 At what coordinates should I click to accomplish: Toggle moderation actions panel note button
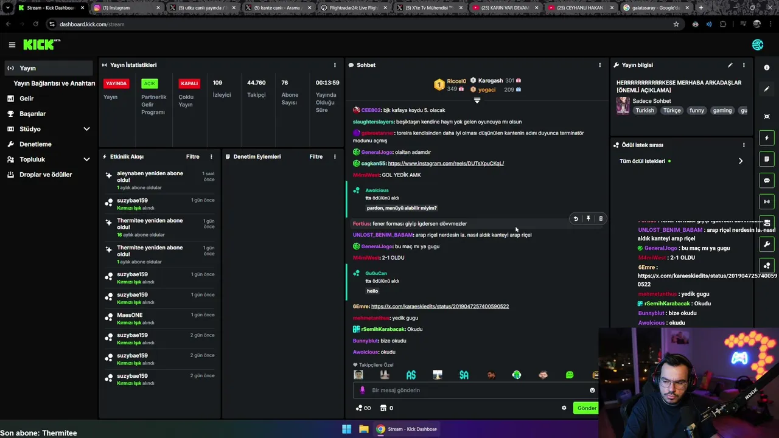click(767, 159)
